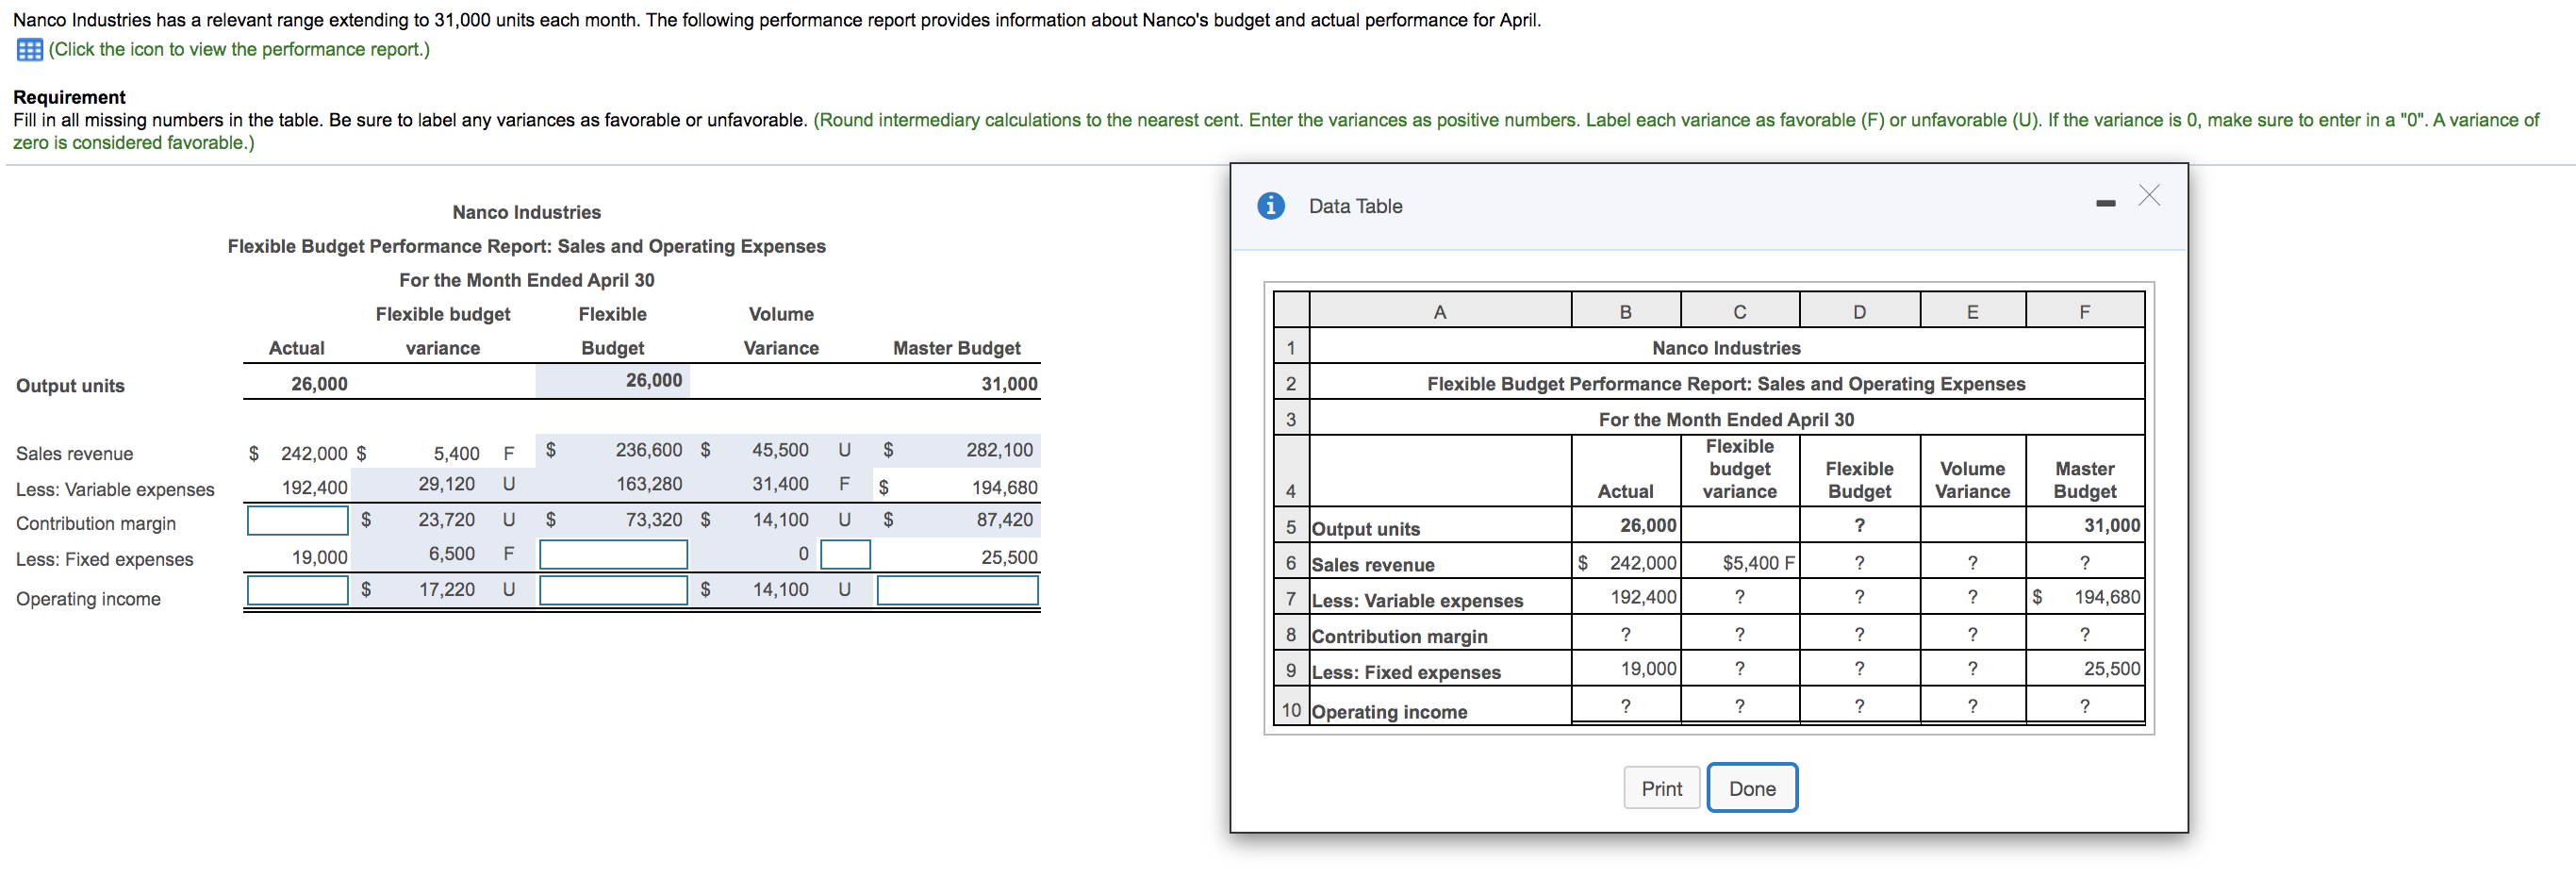Click column C header in data table
The width and height of the screenshot is (2576, 894).
(1740, 311)
